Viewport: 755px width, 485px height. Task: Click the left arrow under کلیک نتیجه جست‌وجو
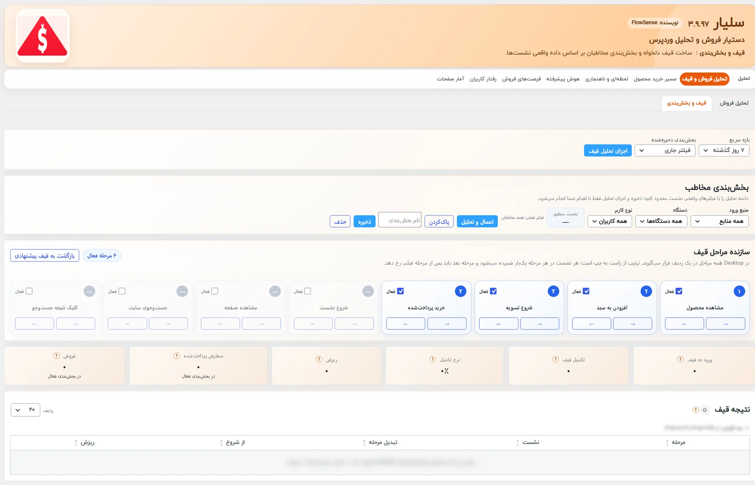[34, 324]
